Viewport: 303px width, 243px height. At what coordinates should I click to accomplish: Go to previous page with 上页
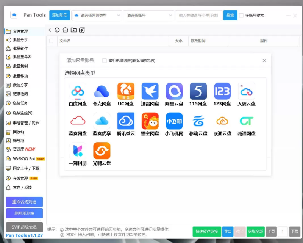pyautogui.click(x=271, y=231)
